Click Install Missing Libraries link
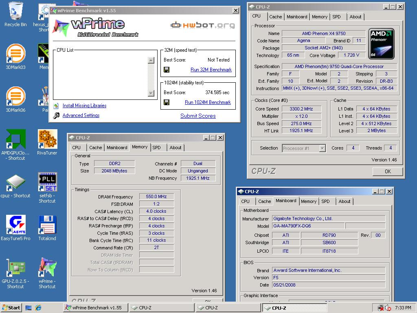The image size is (417, 313). tap(85, 106)
